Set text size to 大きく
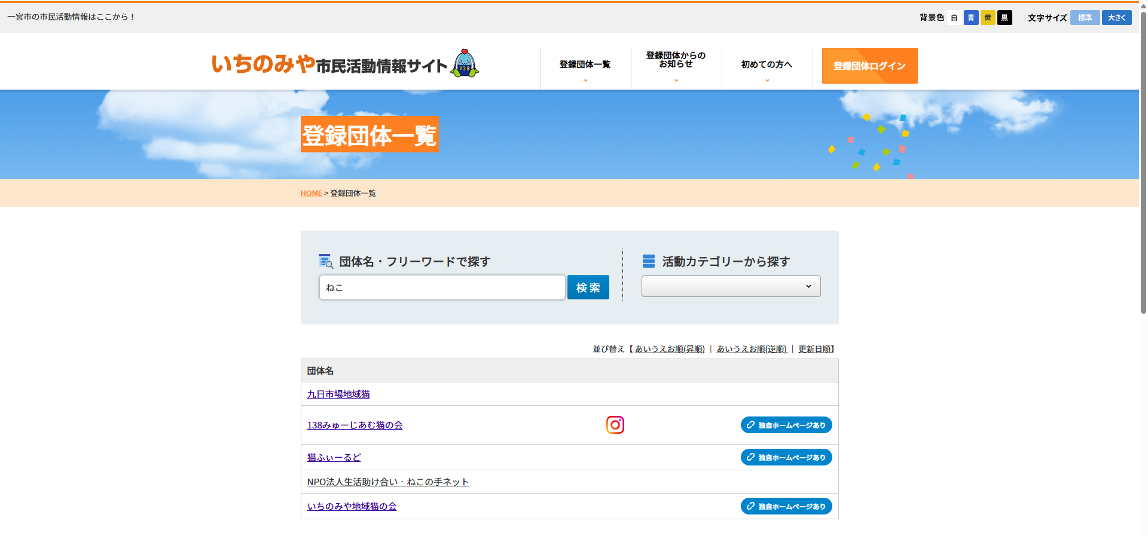The image size is (1148, 536). click(x=1116, y=18)
